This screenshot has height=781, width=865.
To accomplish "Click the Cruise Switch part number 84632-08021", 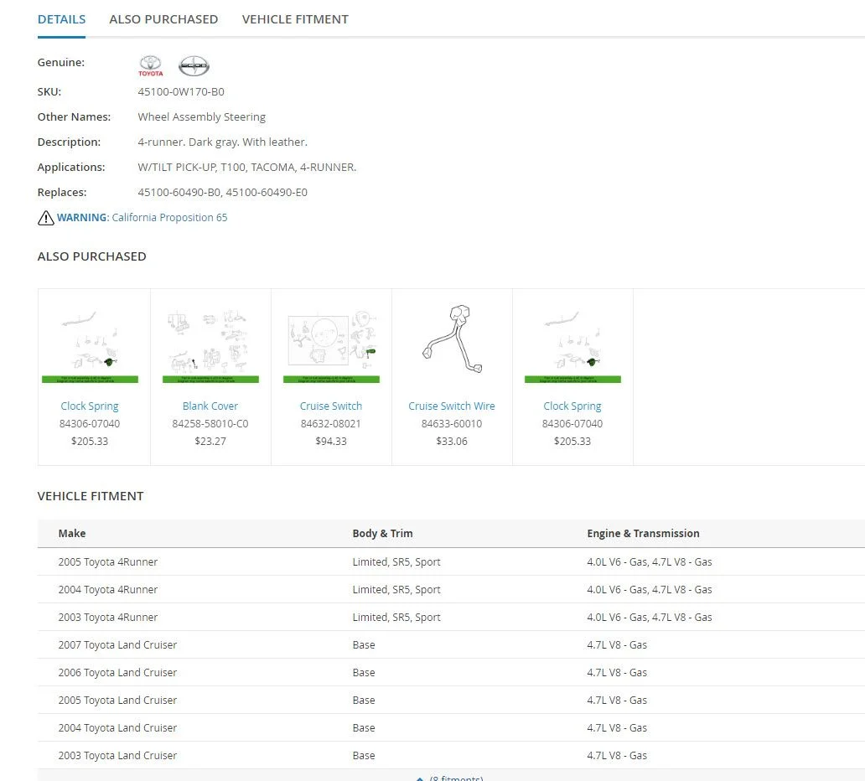I will click(x=331, y=423).
